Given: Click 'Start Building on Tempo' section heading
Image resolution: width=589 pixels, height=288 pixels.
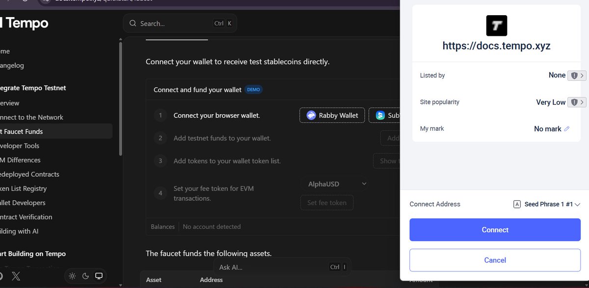Looking at the screenshot, I should (x=33, y=254).
